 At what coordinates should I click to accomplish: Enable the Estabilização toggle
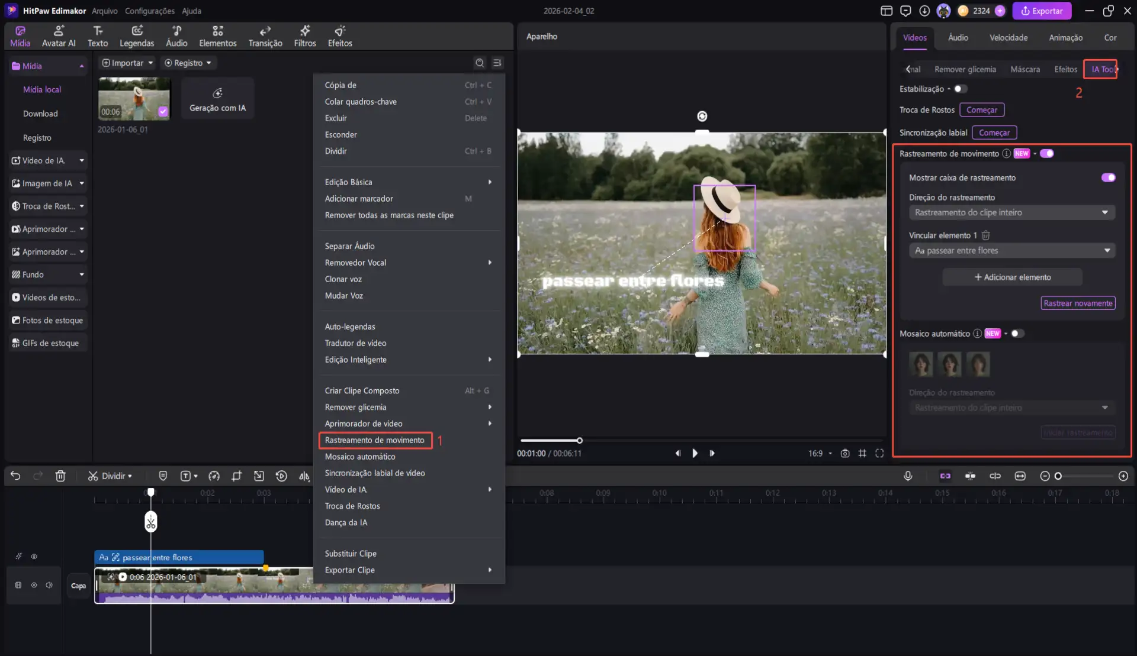pos(961,88)
